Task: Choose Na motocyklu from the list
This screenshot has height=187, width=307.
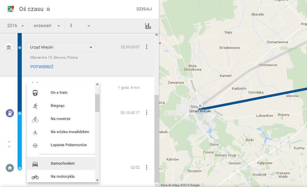Action: (61, 177)
